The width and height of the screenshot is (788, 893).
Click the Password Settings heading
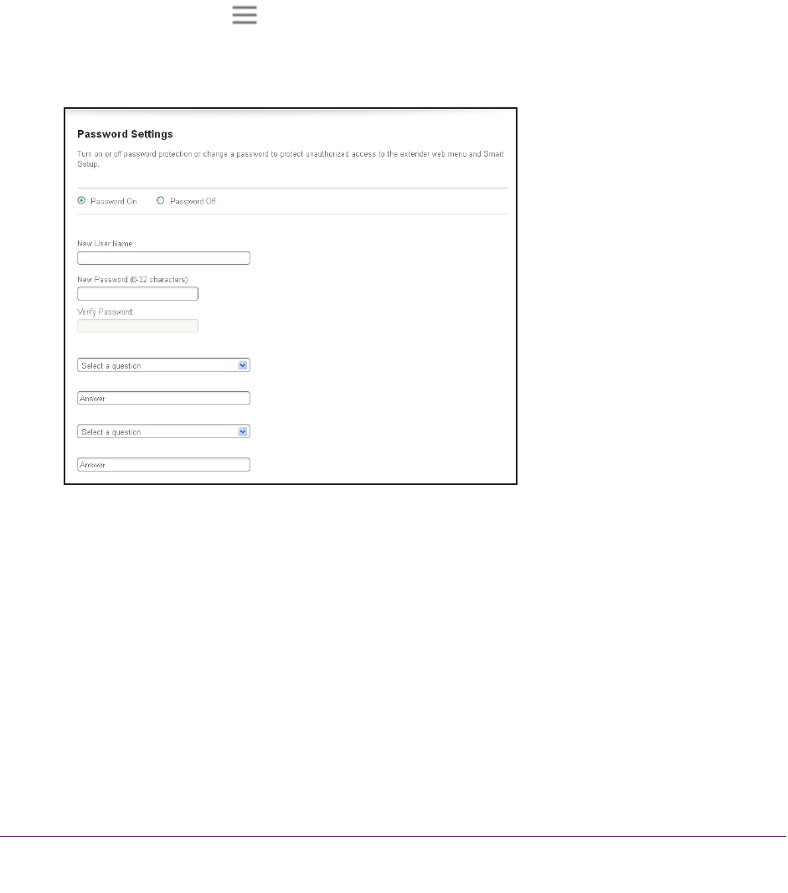[x=125, y=134]
